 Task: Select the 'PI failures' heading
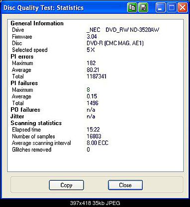tap(24, 83)
